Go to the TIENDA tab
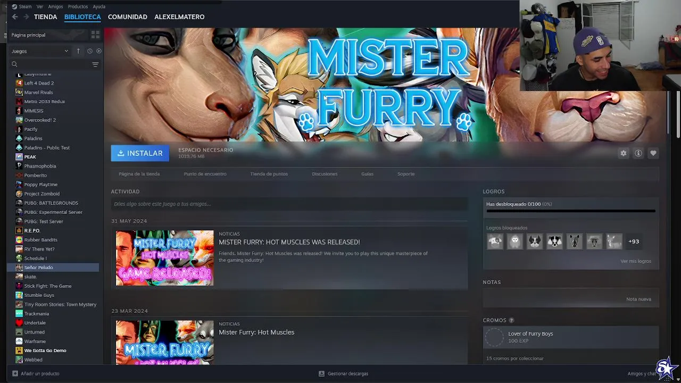This screenshot has width=681, height=383. click(x=45, y=17)
